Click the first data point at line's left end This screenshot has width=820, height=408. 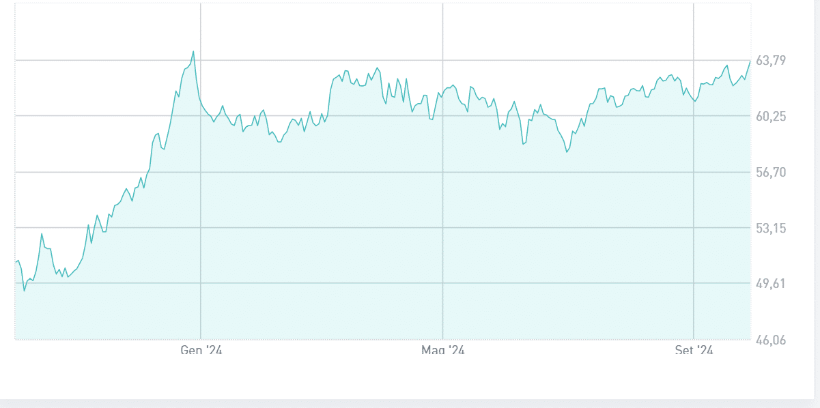coord(16,263)
